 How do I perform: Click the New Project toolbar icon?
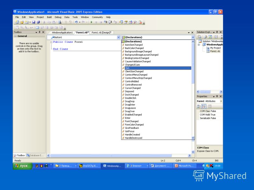point(17,22)
